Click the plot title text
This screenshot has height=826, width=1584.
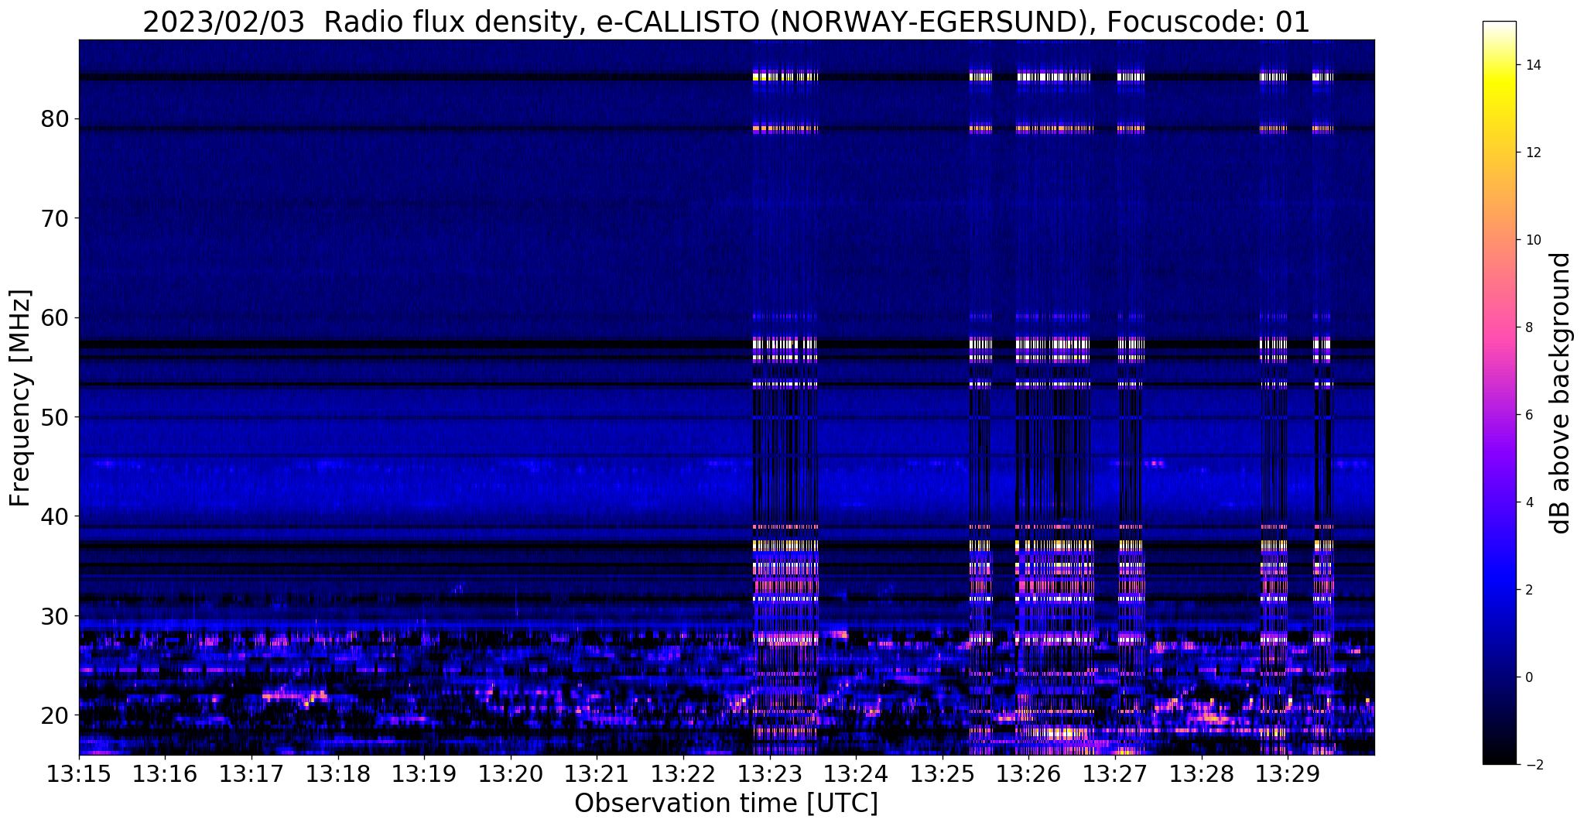pyautogui.click(x=726, y=22)
